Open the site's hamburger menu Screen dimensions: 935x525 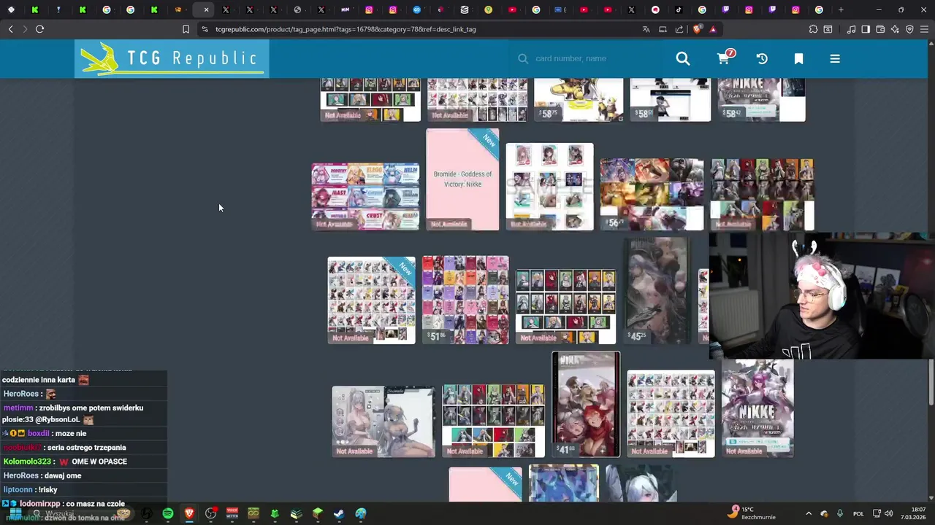point(835,58)
